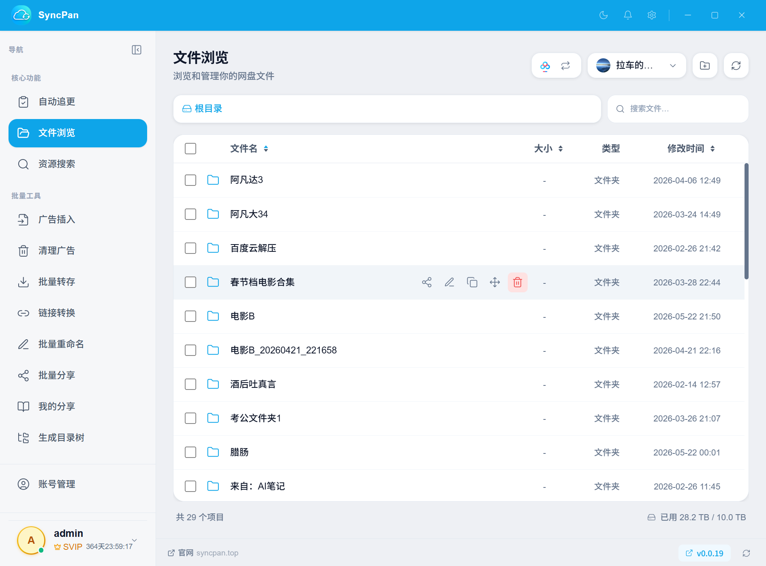Toggle the select-all checkbox in header
Screen dimensions: 766x566
tap(190, 149)
